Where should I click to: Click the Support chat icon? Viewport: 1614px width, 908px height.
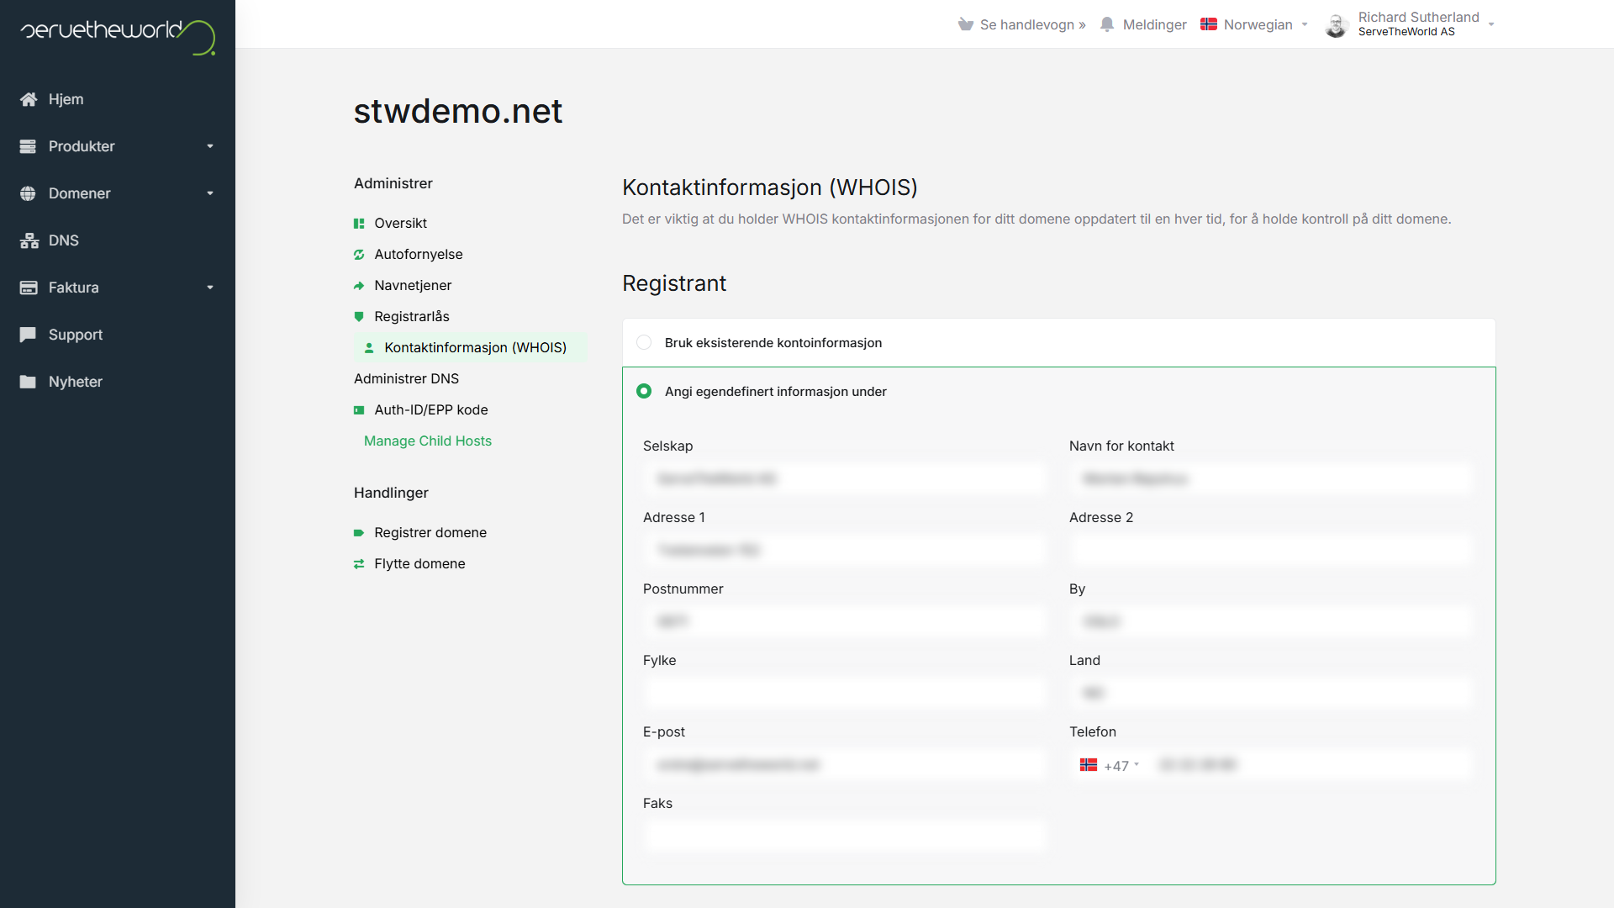[28, 335]
